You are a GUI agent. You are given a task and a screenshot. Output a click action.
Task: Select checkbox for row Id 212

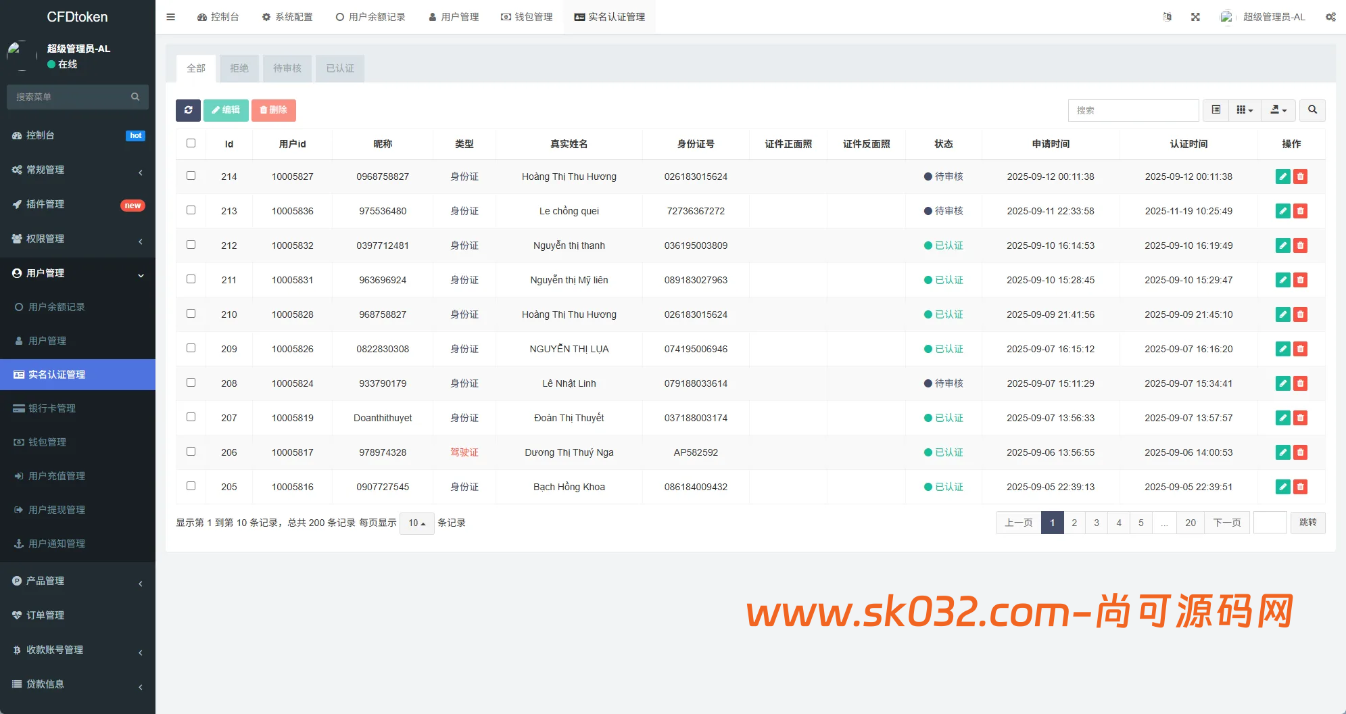191,245
